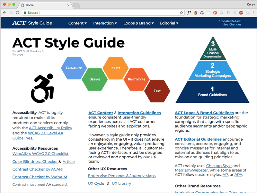Screen dimensions: 257x193
Task: Click the green Define hexagon
Action: click(94, 79)
